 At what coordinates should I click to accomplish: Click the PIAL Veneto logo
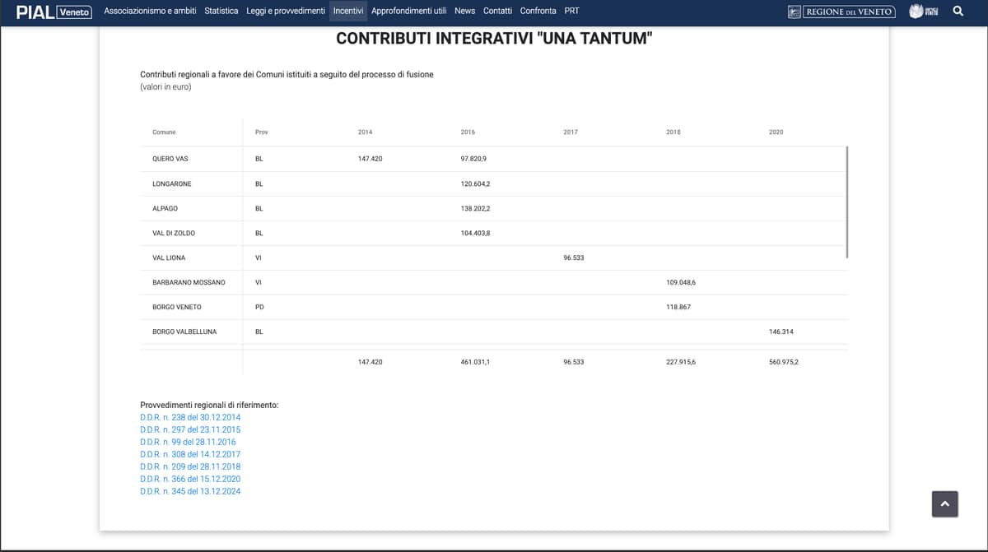pos(54,12)
